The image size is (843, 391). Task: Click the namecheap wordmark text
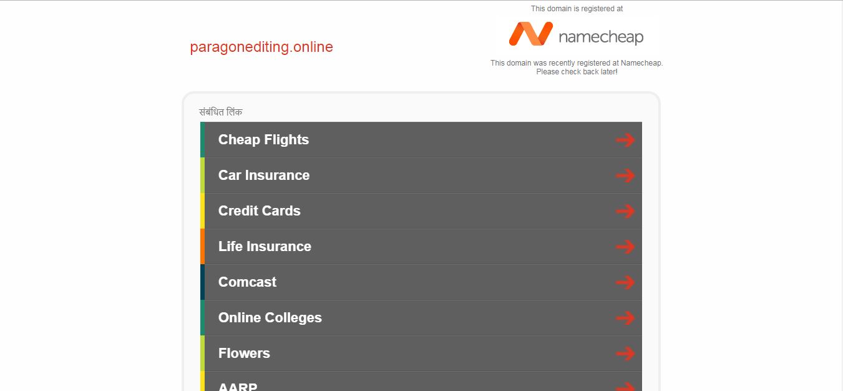coord(601,37)
